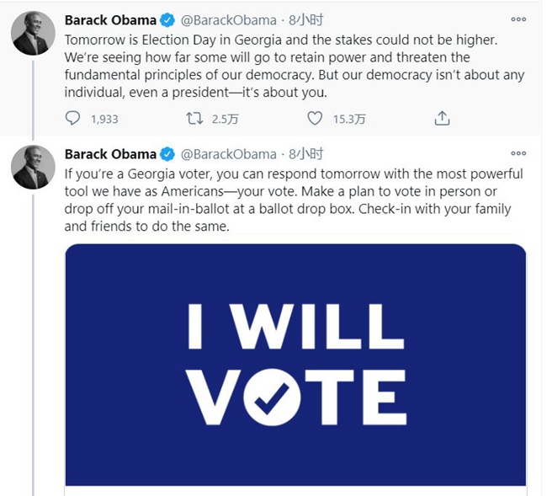Open the I WILL VOTE image
This screenshot has width=547, height=496.
pyautogui.click(x=295, y=362)
